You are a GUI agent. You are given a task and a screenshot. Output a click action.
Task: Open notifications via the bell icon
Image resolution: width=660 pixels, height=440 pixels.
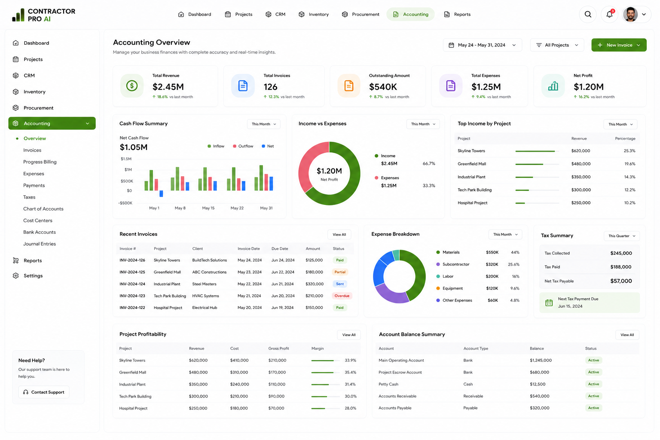click(609, 14)
